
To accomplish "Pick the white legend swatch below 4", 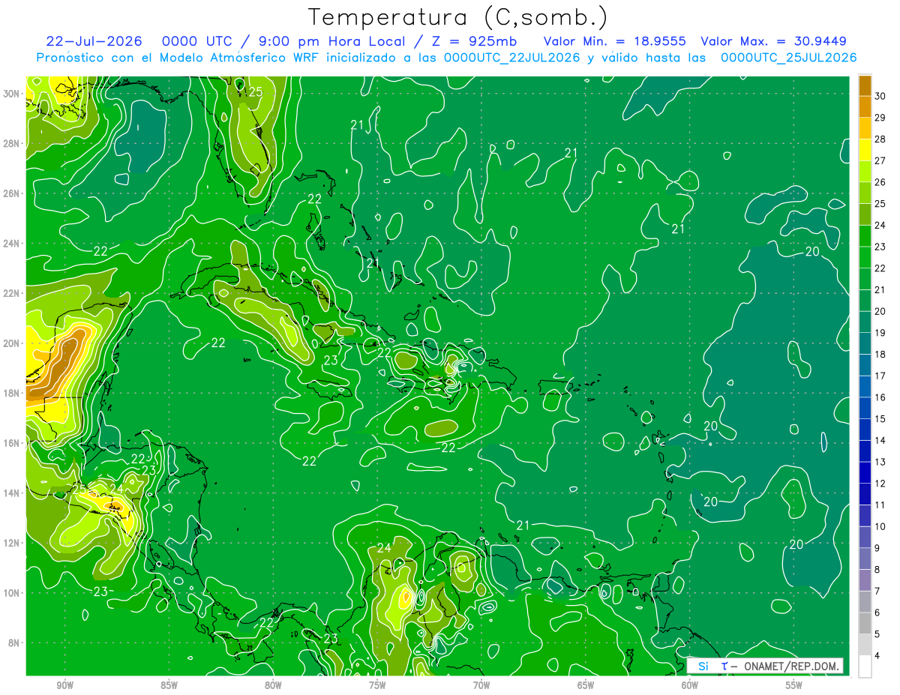I will tap(865, 667).
